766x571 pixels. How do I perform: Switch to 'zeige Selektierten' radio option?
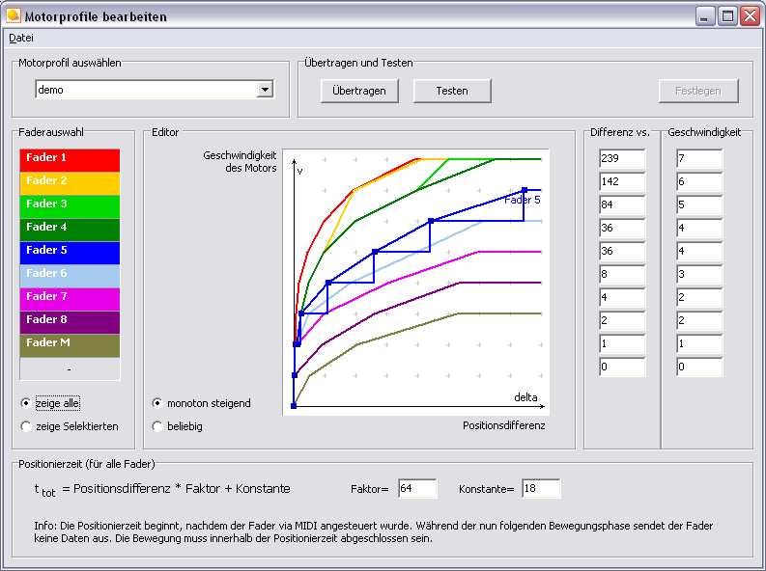[26, 426]
